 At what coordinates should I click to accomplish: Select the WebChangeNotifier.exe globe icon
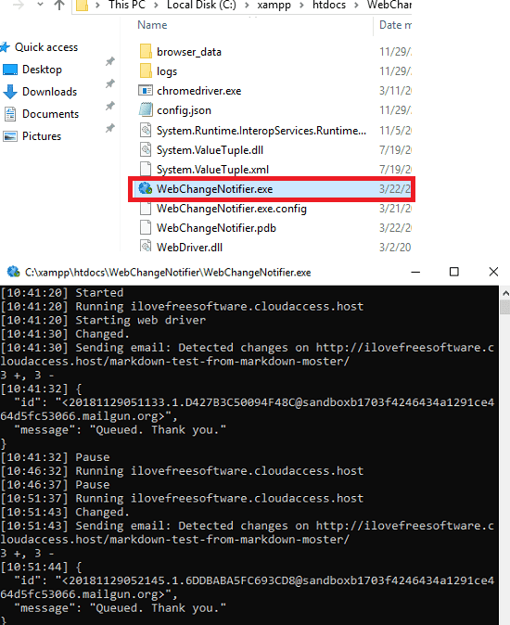coord(146,188)
